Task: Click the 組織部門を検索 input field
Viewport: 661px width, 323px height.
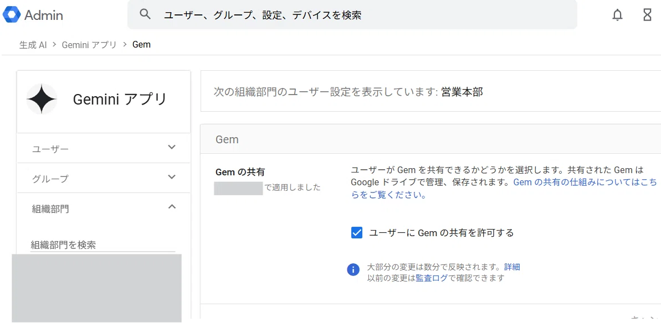Action: [x=103, y=245]
